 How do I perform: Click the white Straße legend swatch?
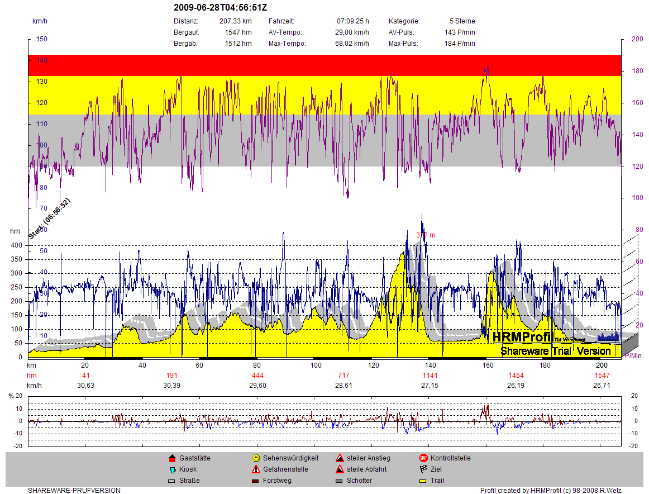(172, 481)
